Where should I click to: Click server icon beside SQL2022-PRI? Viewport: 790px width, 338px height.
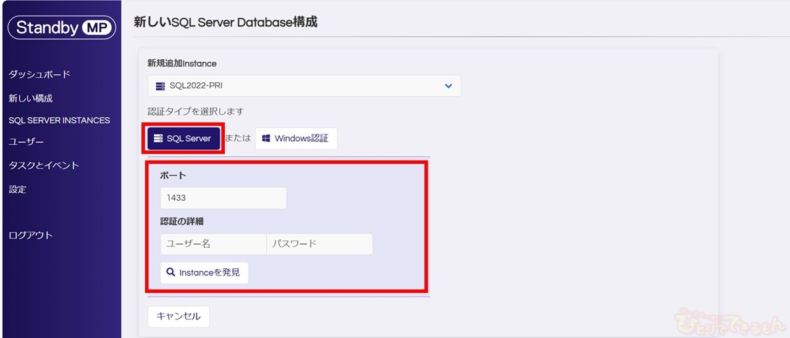coord(161,86)
